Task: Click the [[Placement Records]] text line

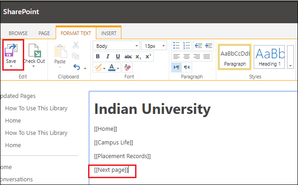Action: (x=122, y=156)
